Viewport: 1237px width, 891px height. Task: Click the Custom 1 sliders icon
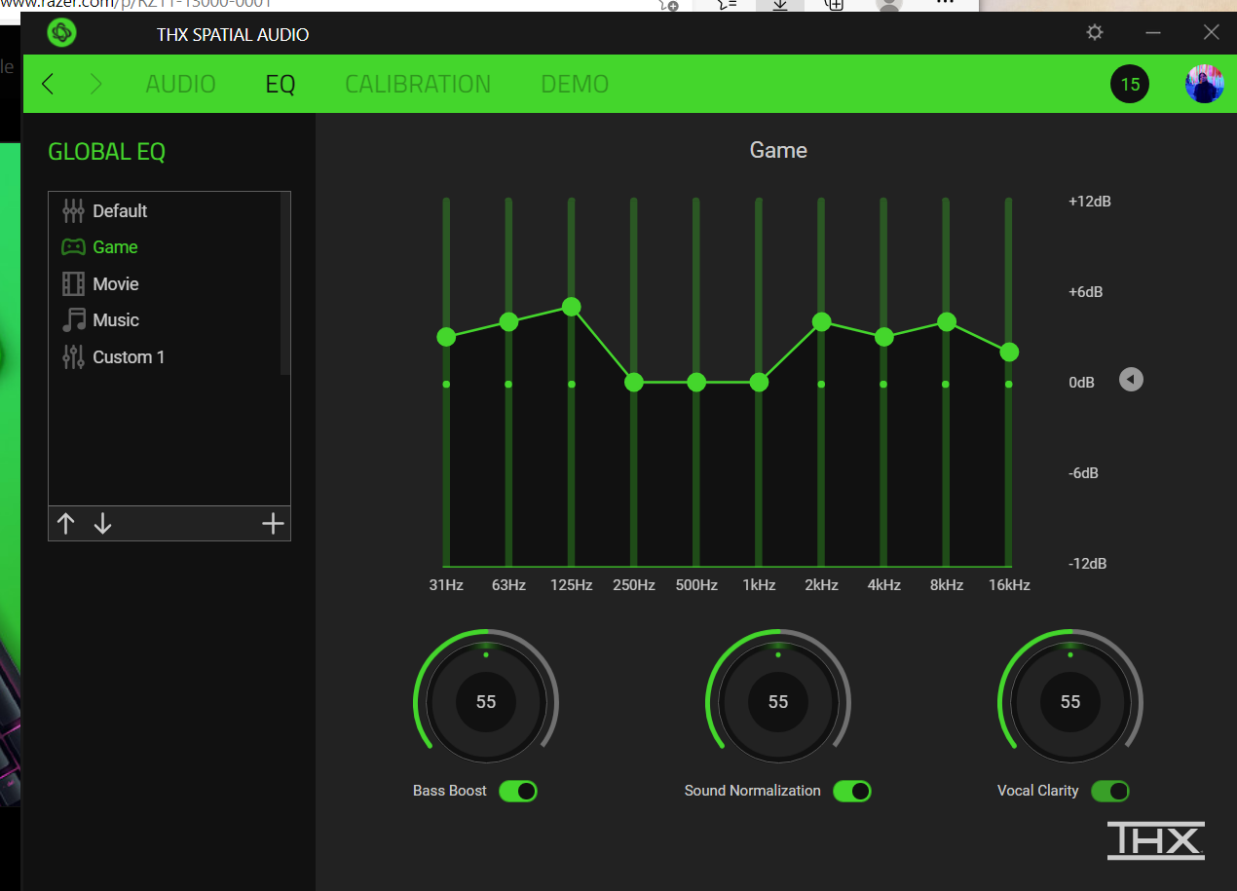(x=73, y=356)
